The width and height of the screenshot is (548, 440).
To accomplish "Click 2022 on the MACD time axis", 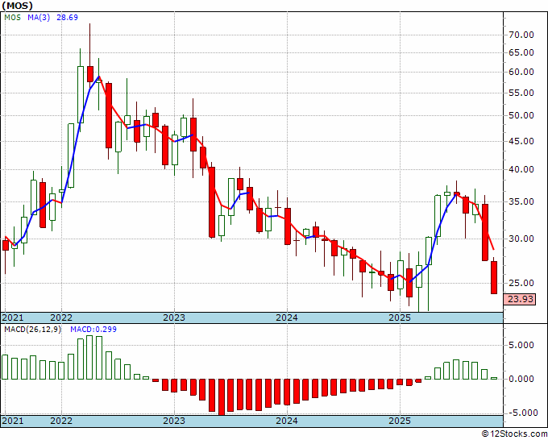I will tap(61, 421).
